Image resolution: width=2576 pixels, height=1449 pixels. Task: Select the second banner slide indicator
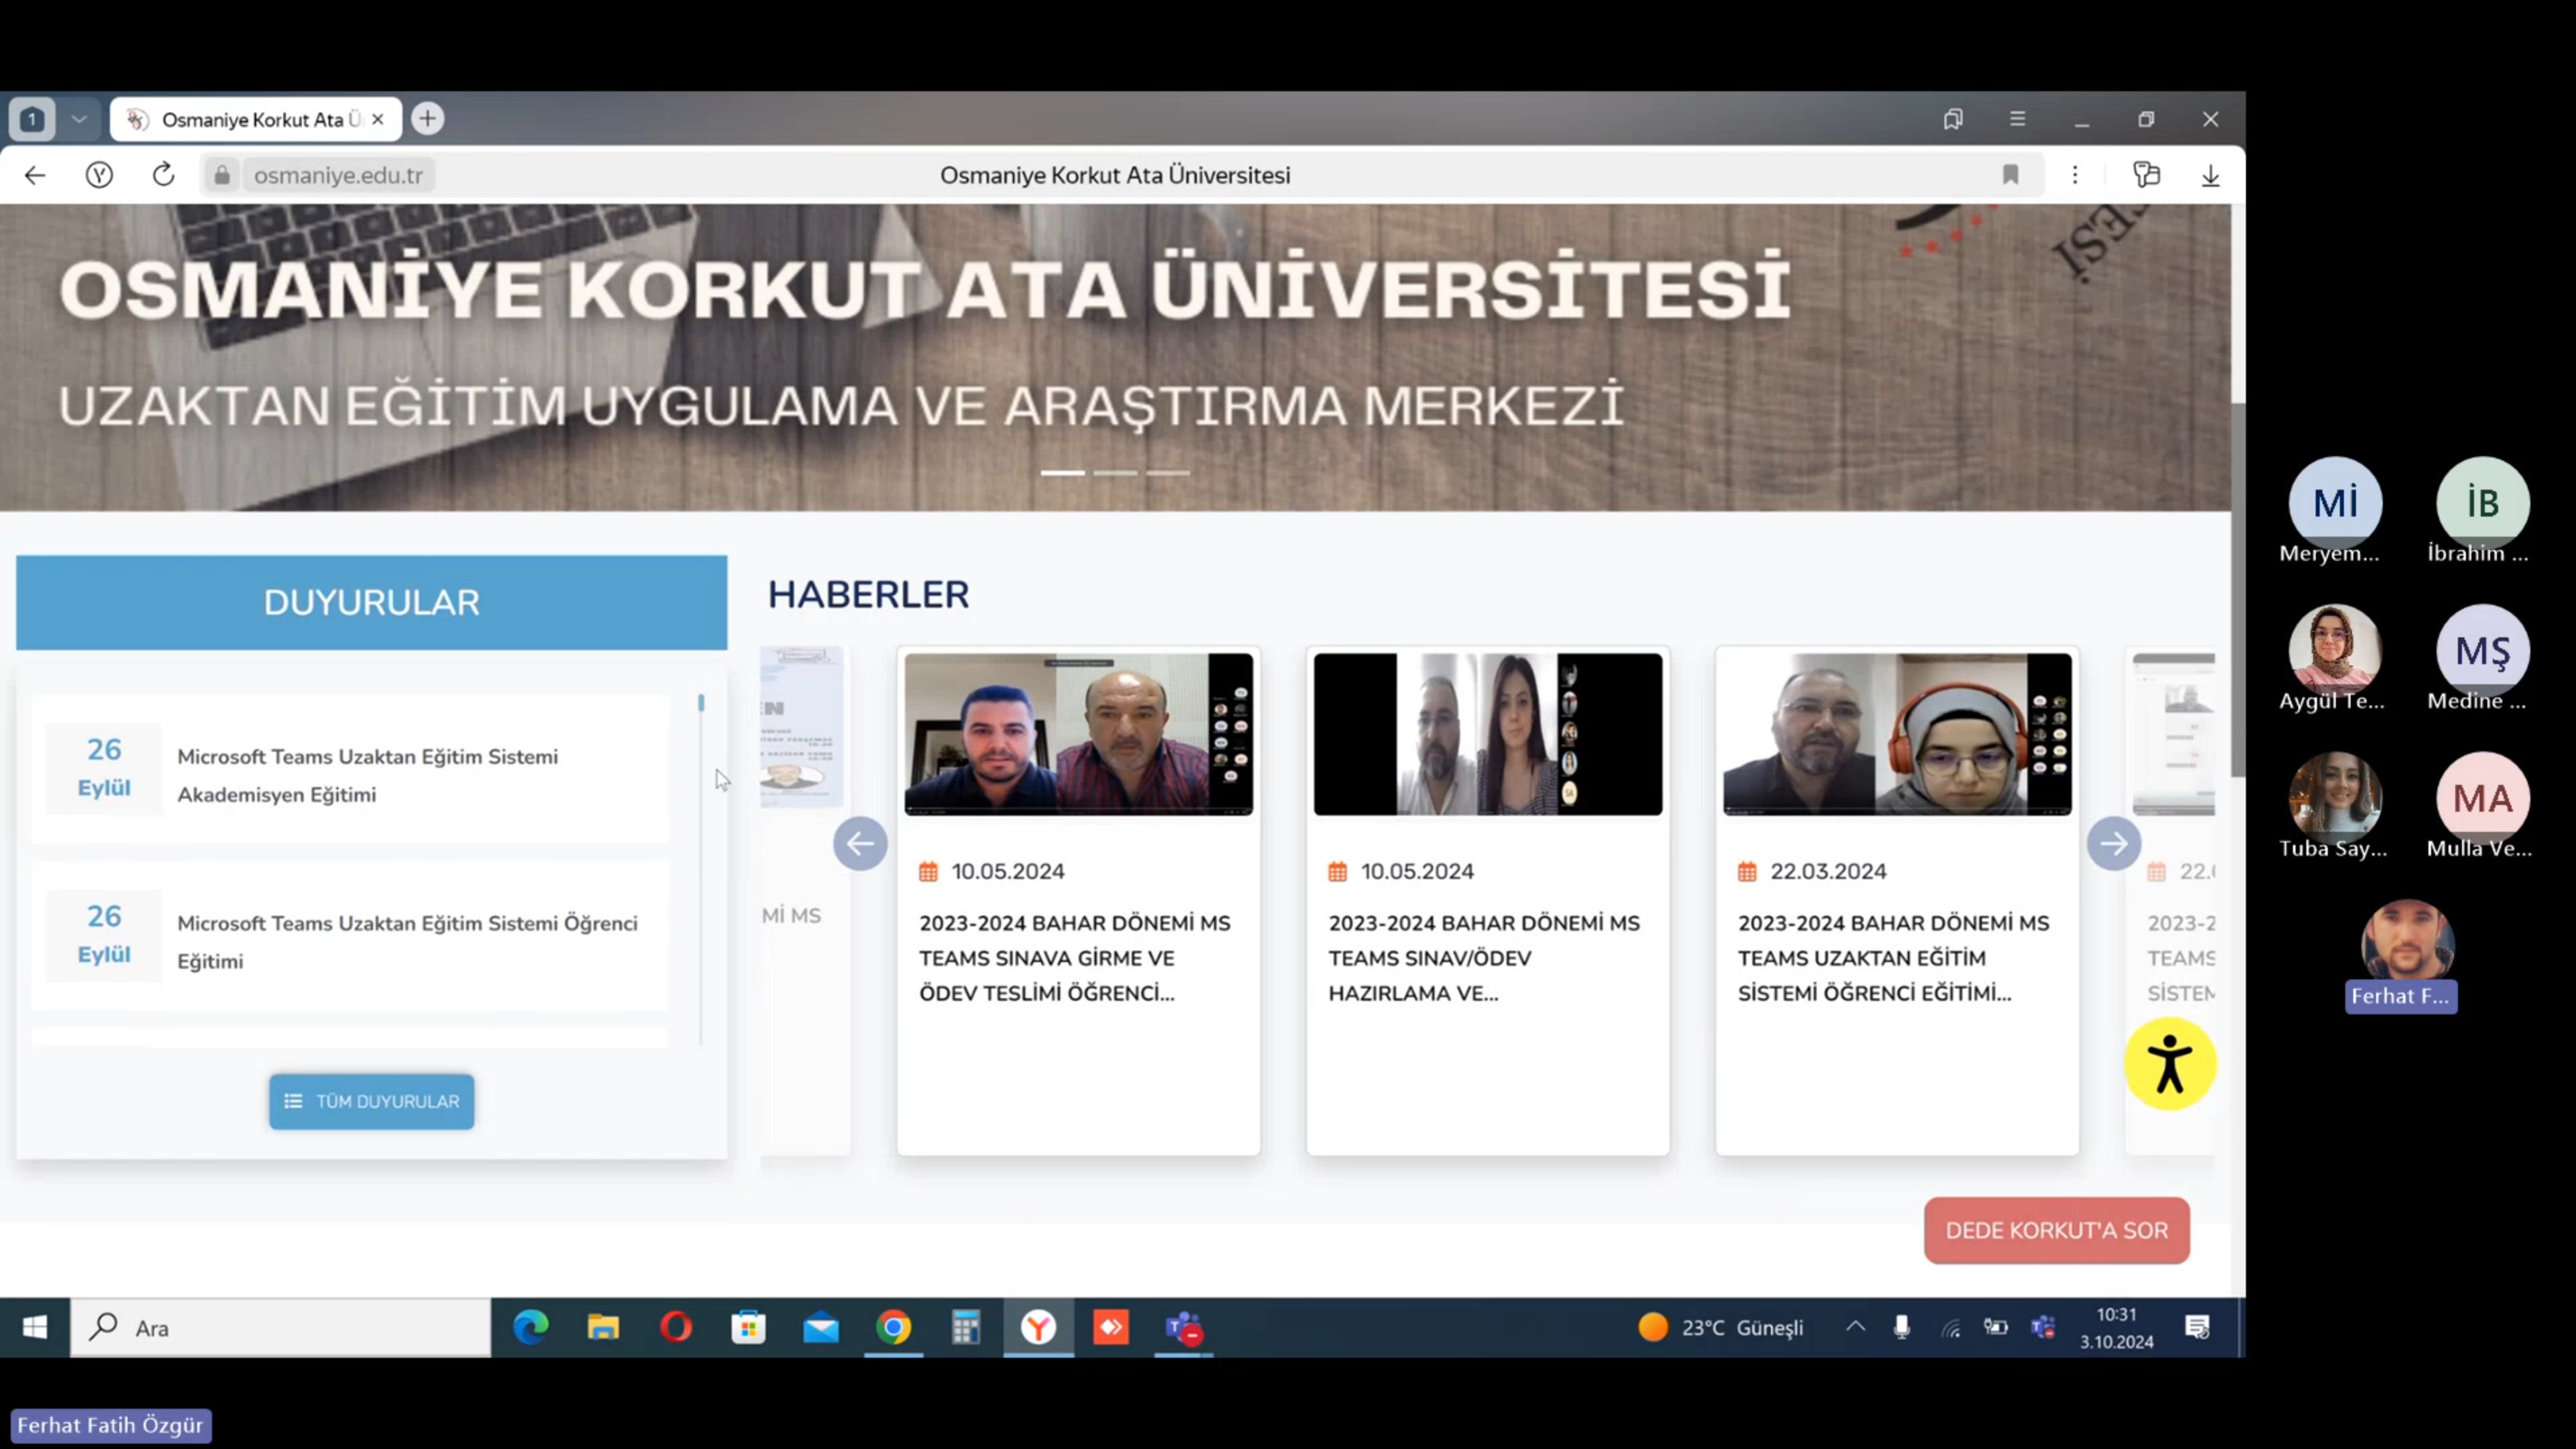click(1115, 473)
